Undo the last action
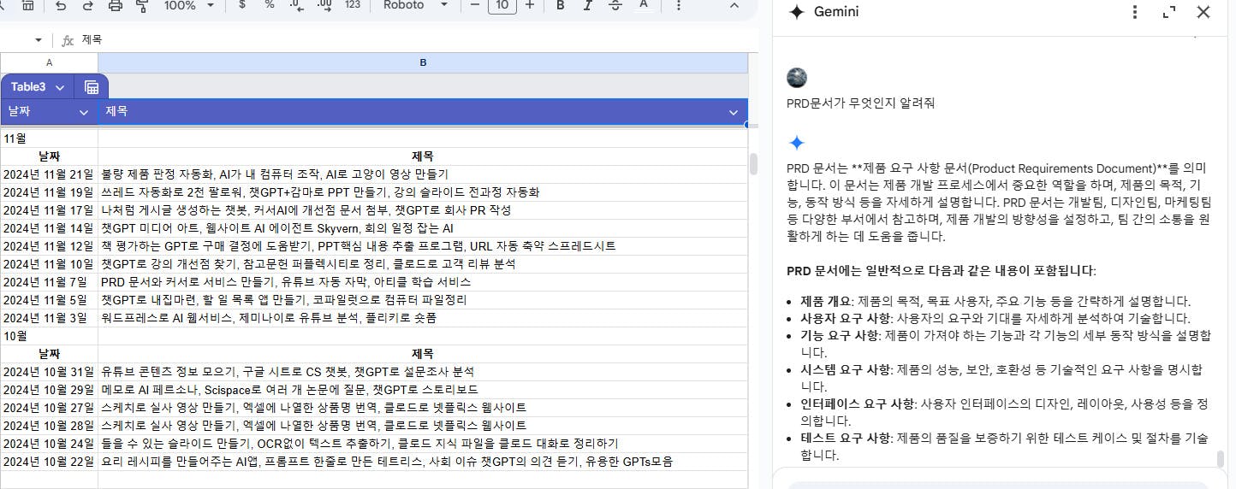This screenshot has width=1236, height=489. coord(60,5)
